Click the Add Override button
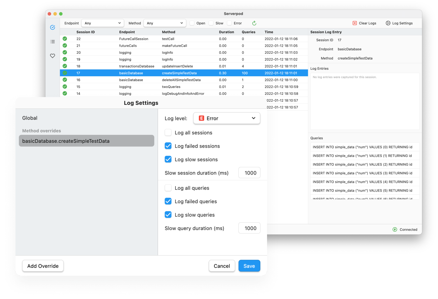The height and width of the screenshot is (299, 438). 43,266
